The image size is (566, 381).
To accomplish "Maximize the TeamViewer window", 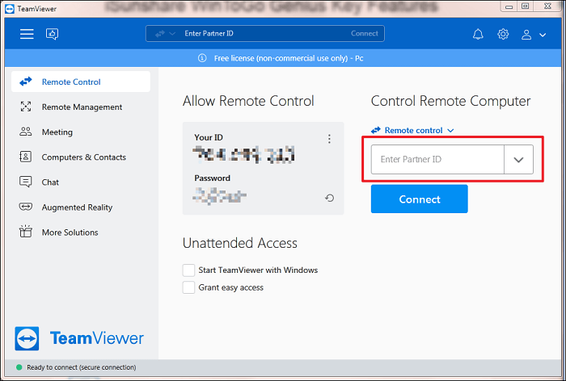I will [526, 6].
